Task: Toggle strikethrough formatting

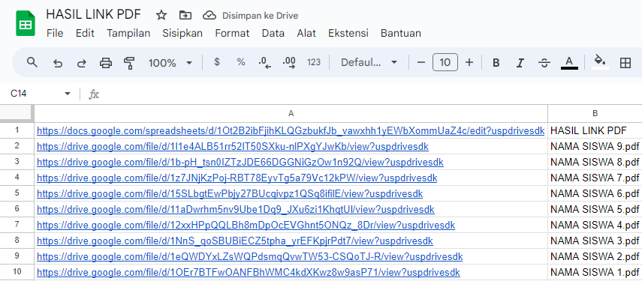Action: coord(544,63)
